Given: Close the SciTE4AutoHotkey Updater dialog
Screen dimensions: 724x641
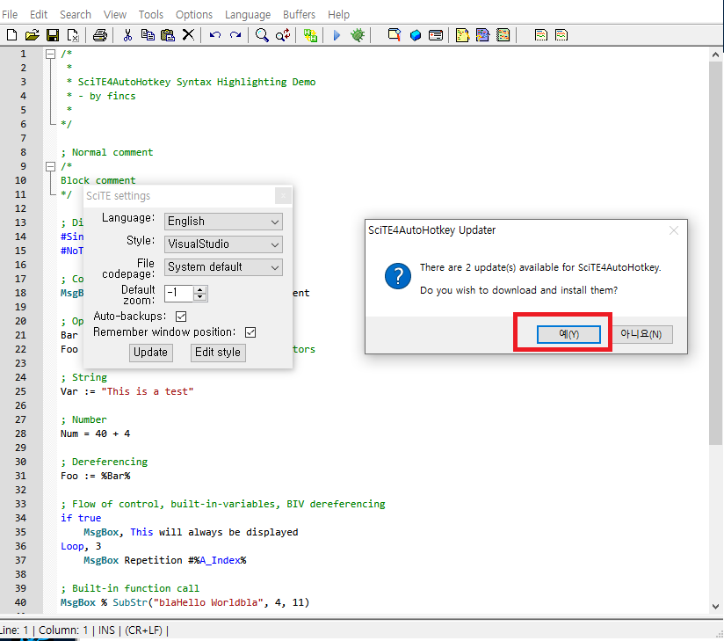Looking at the screenshot, I should click(674, 230).
